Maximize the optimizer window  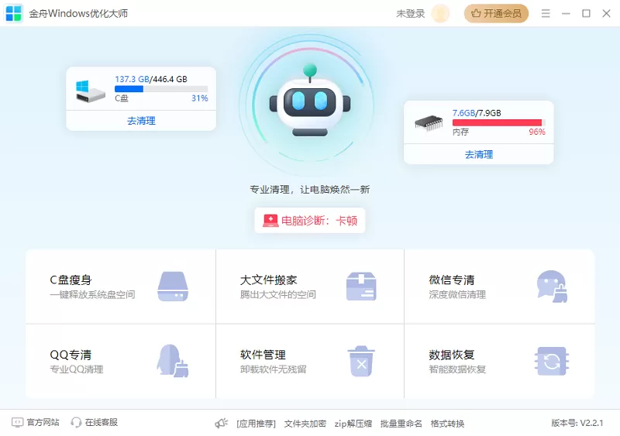point(586,13)
